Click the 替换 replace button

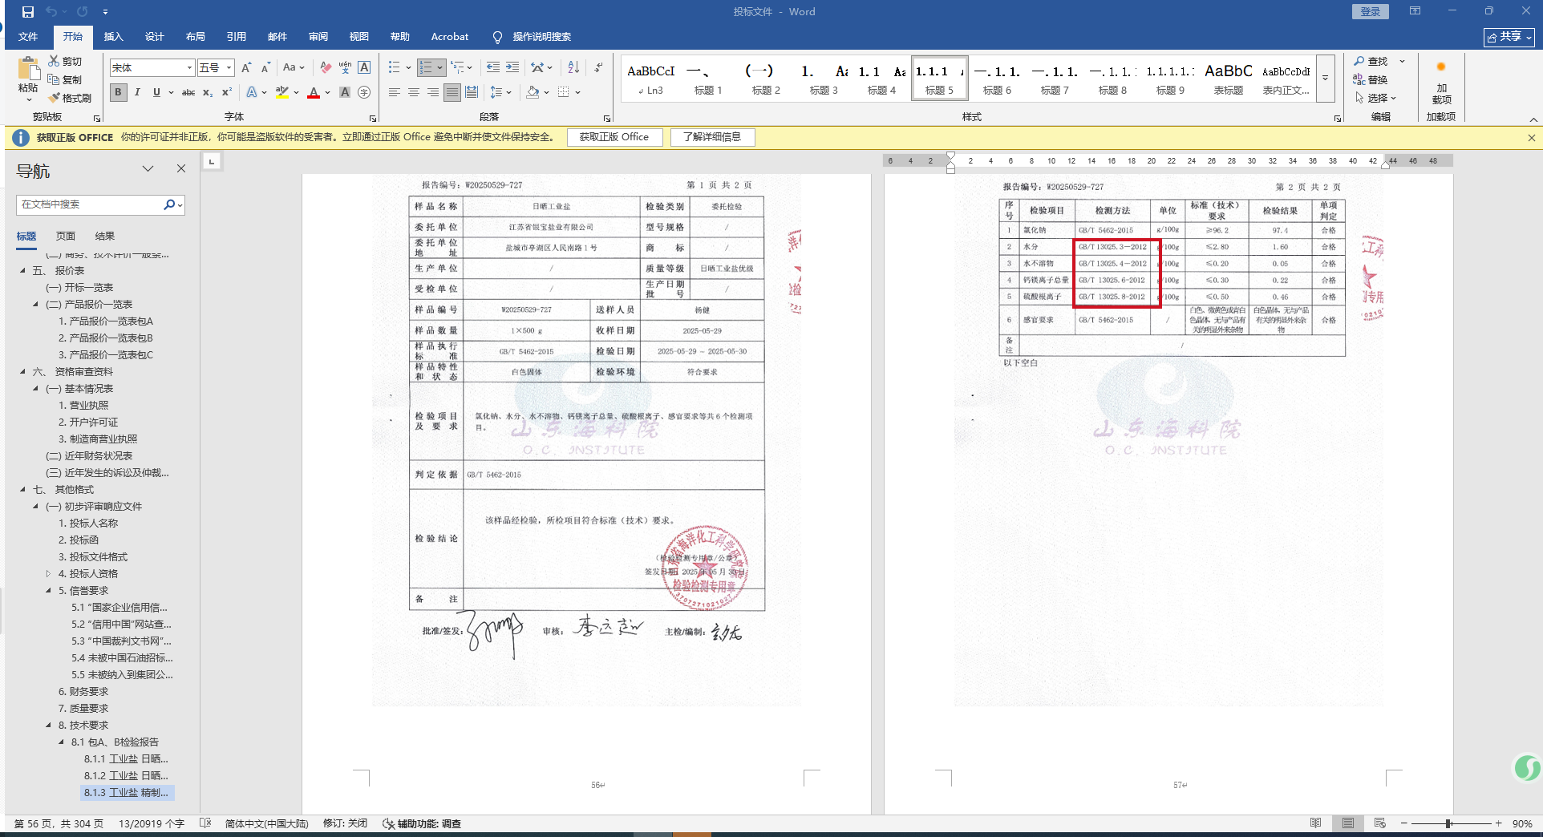tap(1371, 79)
